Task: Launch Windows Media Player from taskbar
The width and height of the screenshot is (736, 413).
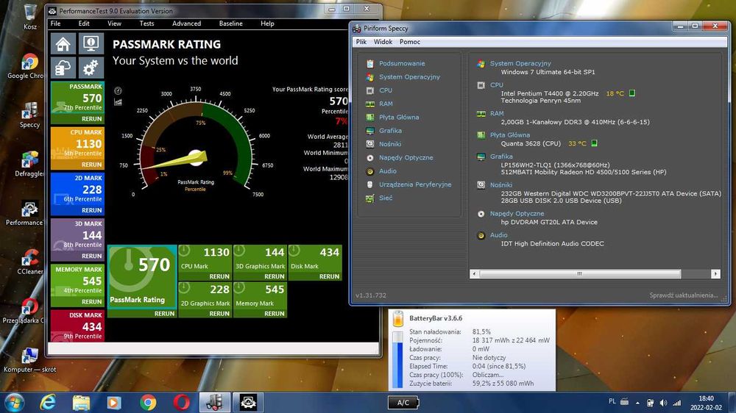Action: 114,403
